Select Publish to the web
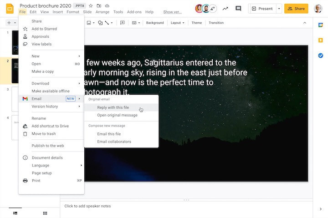This screenshot has width=328, height=218. [51, 146]
